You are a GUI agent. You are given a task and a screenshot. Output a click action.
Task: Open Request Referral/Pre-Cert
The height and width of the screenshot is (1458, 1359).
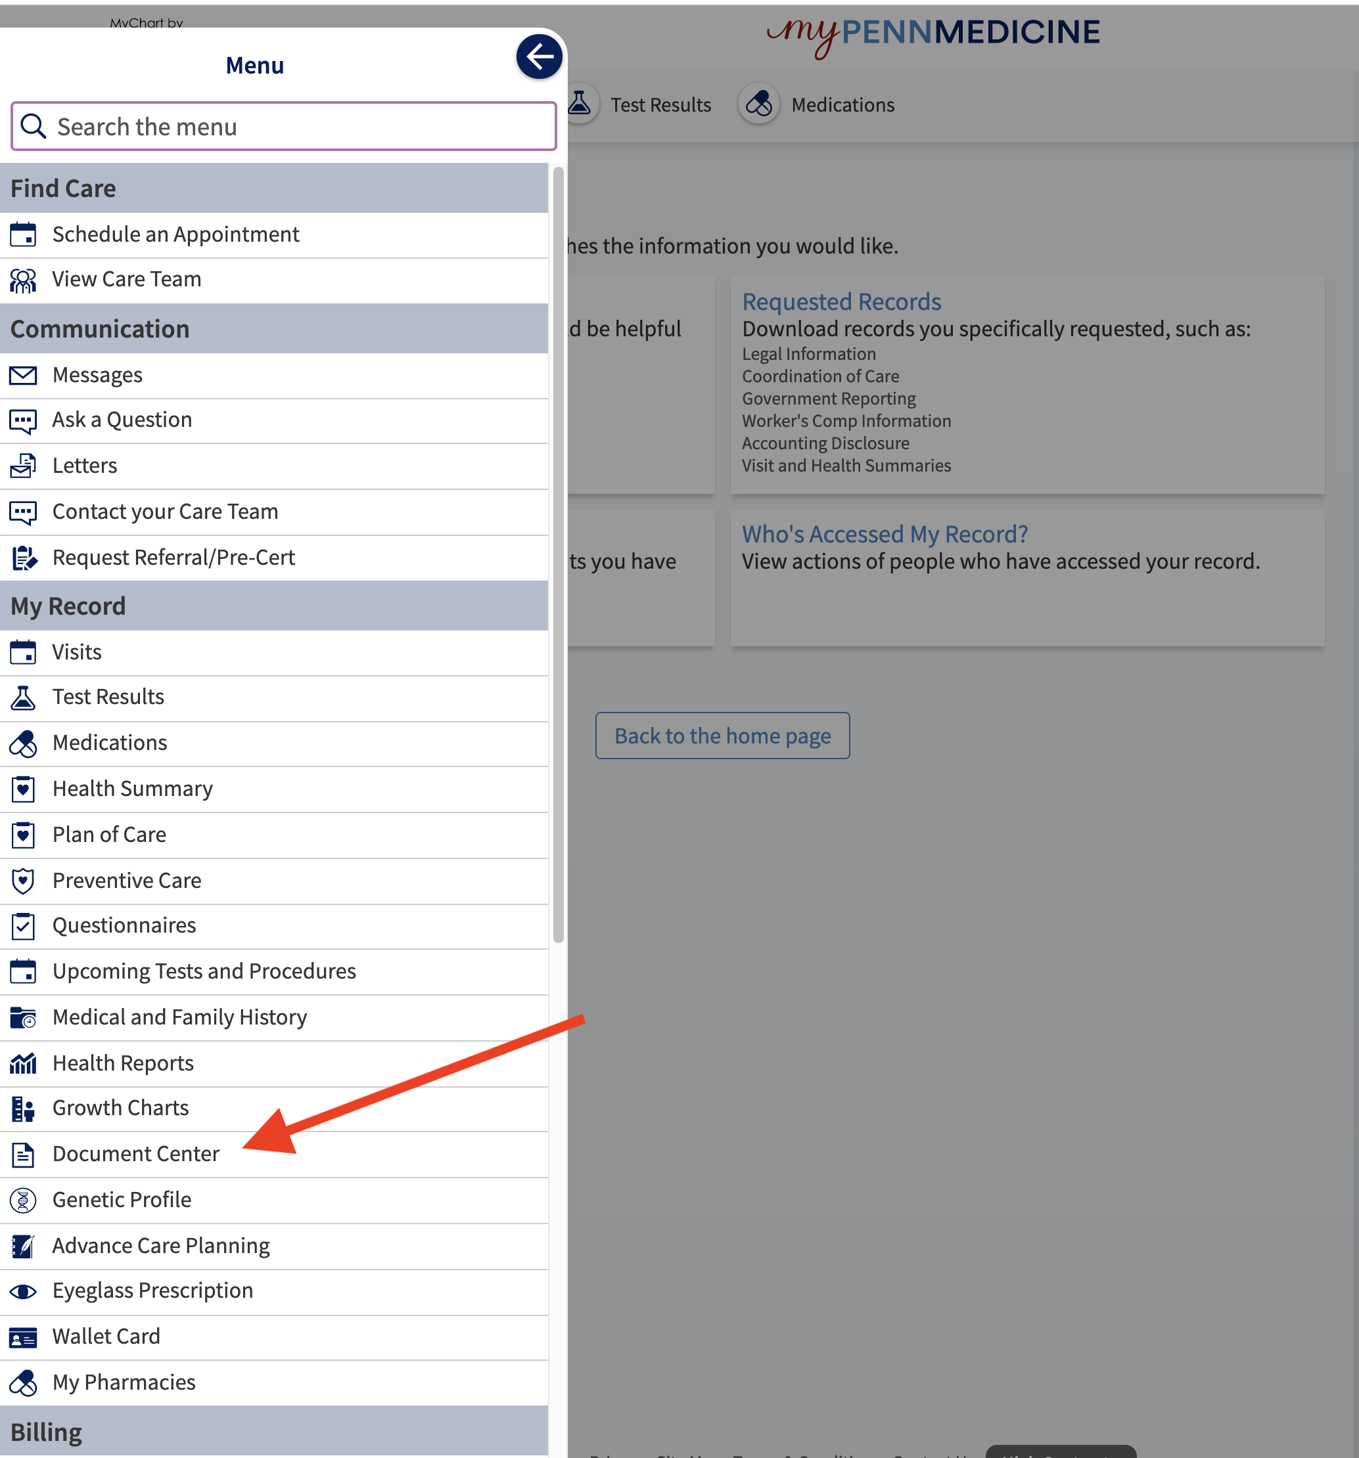pos(274,558)
